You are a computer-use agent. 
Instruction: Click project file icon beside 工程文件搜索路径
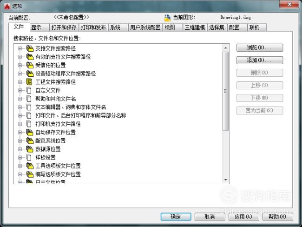coord(29,82)
